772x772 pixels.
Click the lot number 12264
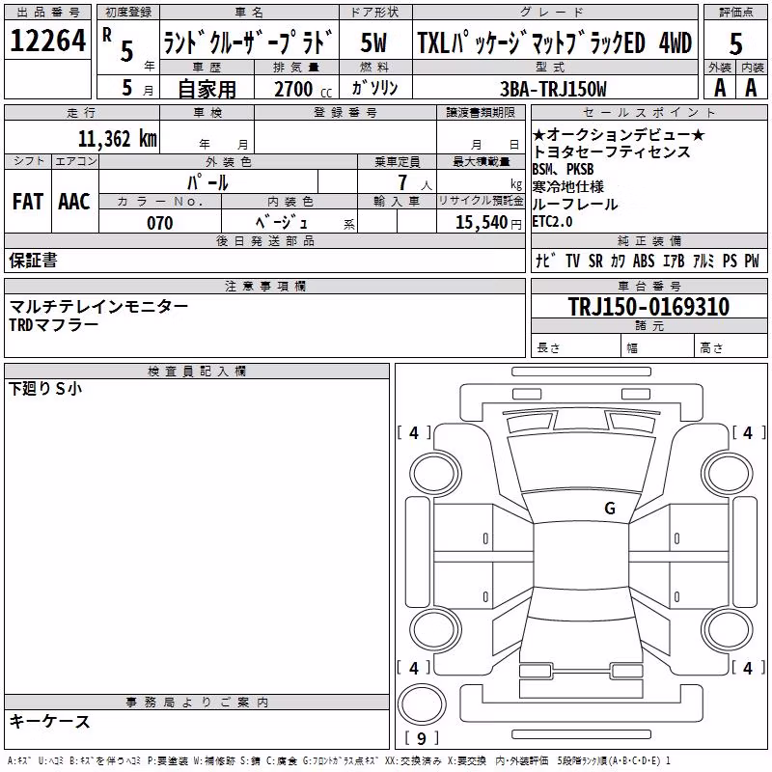pos(47,41)
